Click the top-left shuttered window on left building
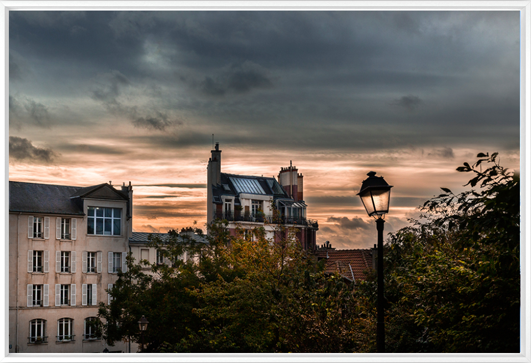 (38, 227)
